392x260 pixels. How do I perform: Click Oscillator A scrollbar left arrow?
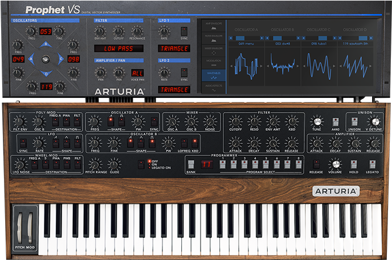231,38
